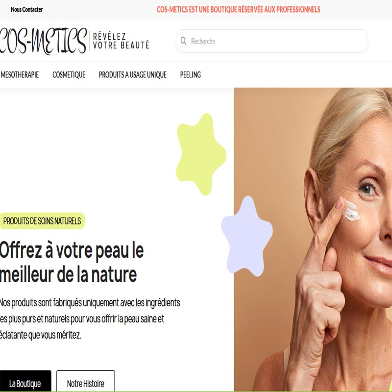
Task: Open the MESOTHERAPIE menu
Action: pyautogui.click(x=20, y=75)
